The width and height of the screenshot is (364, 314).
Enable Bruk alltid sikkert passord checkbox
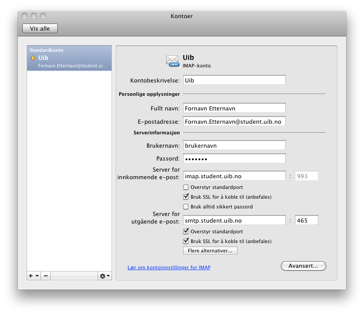tap(186, 207)
